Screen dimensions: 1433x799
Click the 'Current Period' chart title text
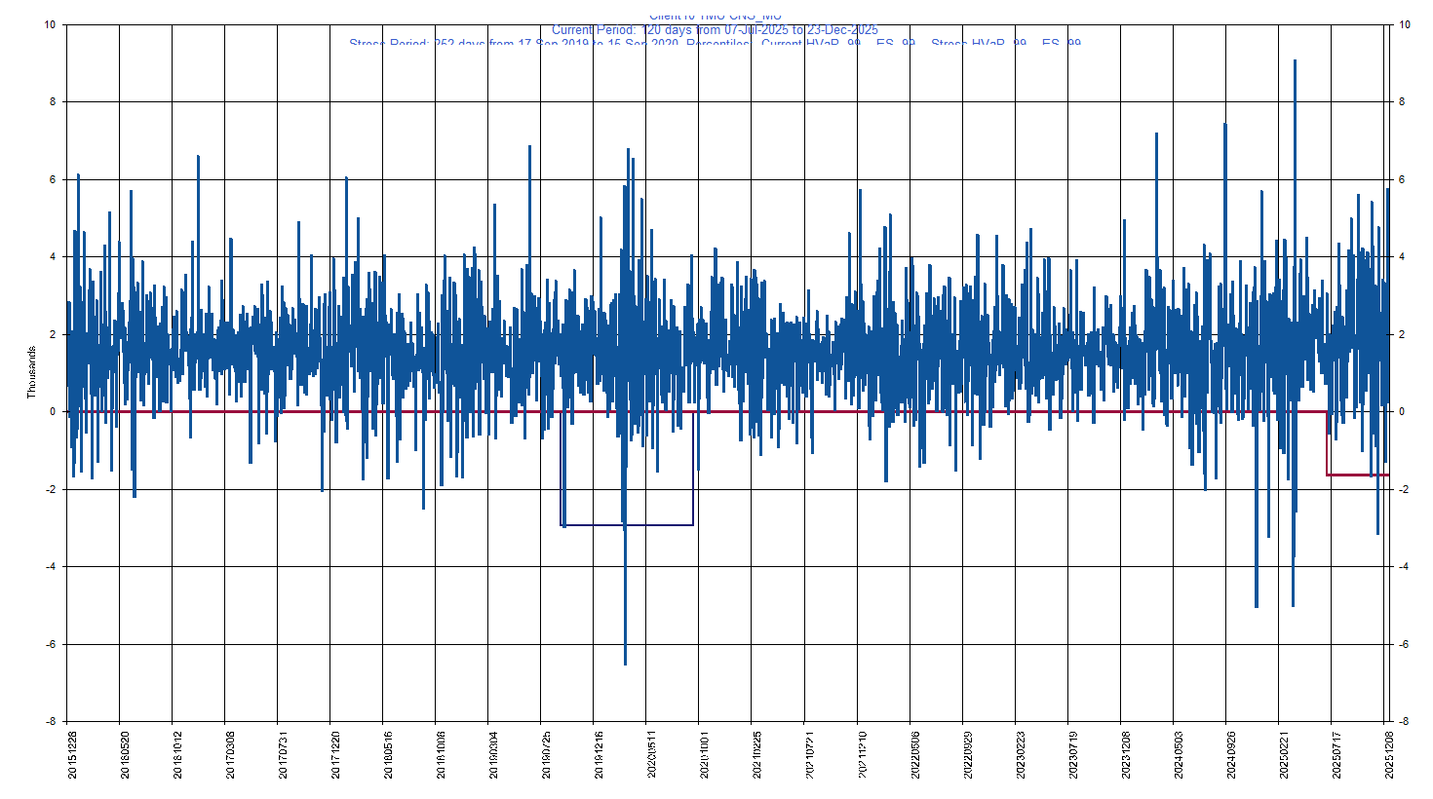click(715, 30)
